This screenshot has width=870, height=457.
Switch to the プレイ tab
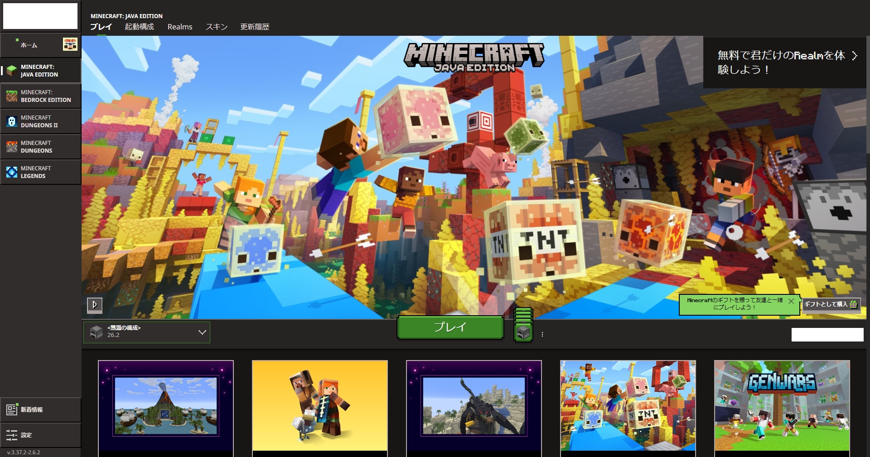pyautogui.click(x=101, y=27)
